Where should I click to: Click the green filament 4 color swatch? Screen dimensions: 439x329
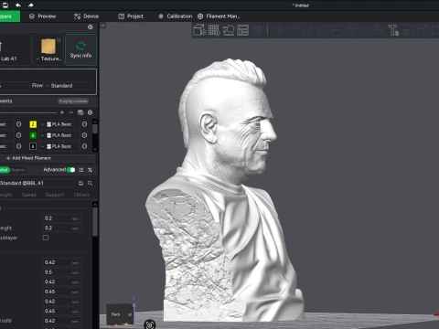point(33,135)
